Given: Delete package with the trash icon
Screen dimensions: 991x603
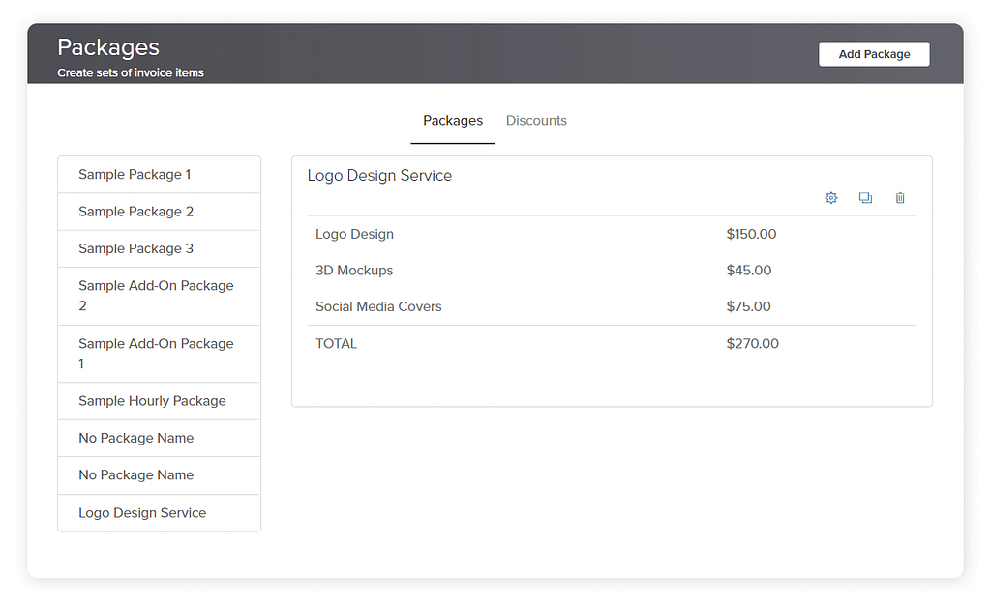Looking at the screenshot, I should point(900,198).
